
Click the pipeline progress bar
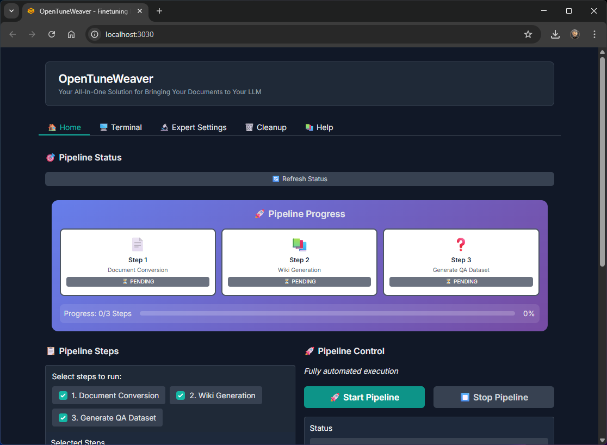[x=327, y=313]
